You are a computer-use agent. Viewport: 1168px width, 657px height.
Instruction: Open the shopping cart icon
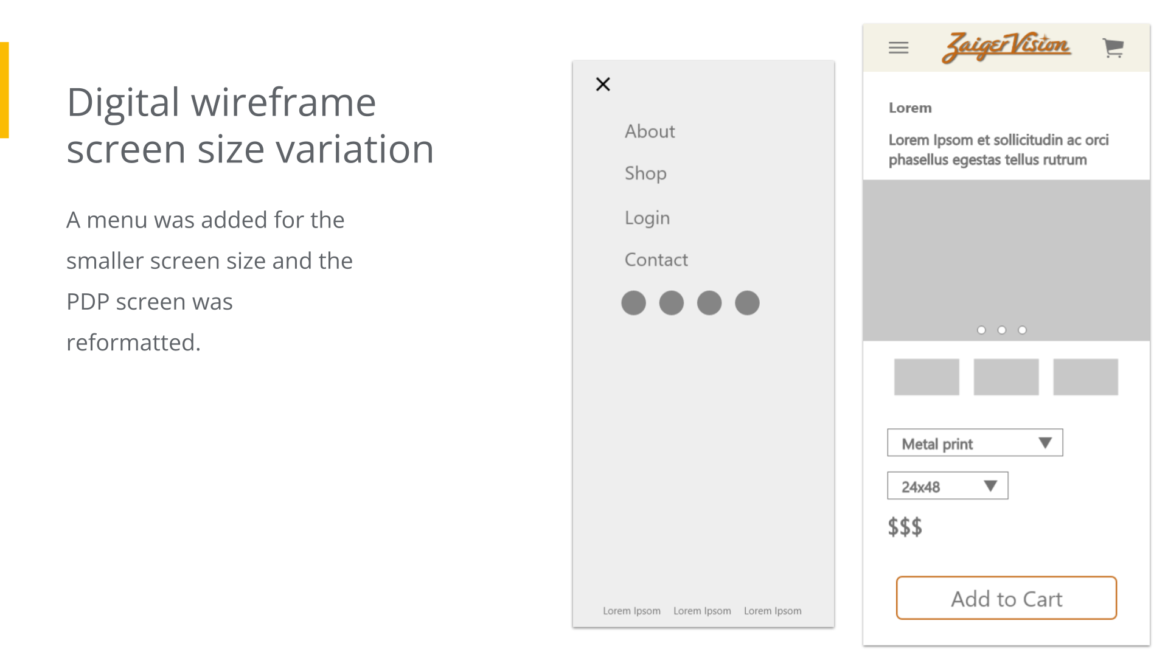click(1113, 47)
